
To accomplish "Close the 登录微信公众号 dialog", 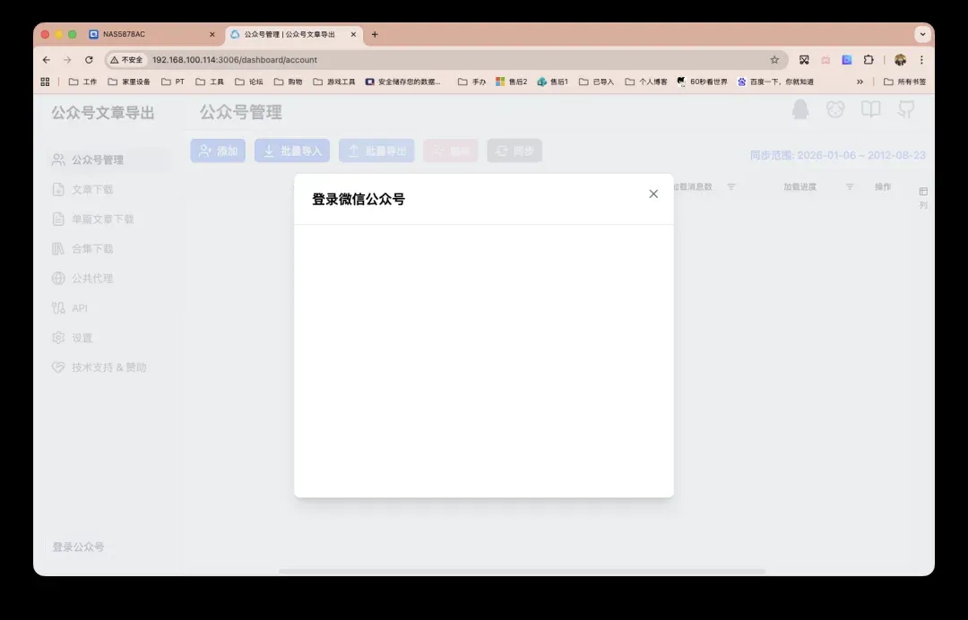I will click(653, 194).
